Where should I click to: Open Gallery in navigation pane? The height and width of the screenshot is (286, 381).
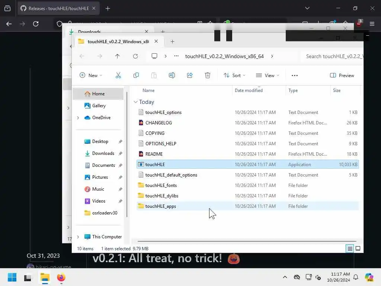click(x=98, y=105)
